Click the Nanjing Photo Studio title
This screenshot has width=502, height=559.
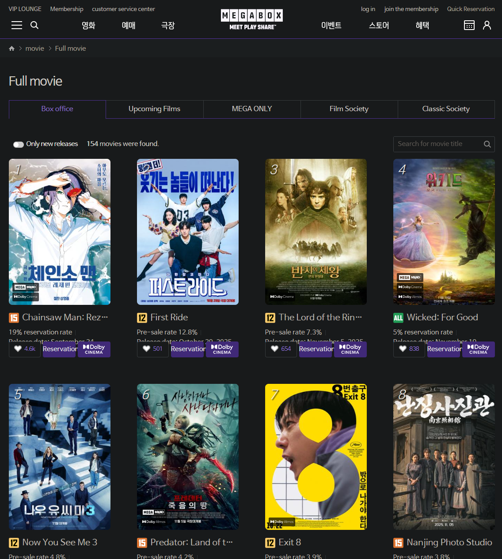pyautogui.click(x=449, y=542)
